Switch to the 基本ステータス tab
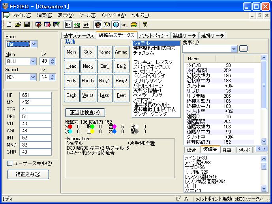 coord(79,36)
